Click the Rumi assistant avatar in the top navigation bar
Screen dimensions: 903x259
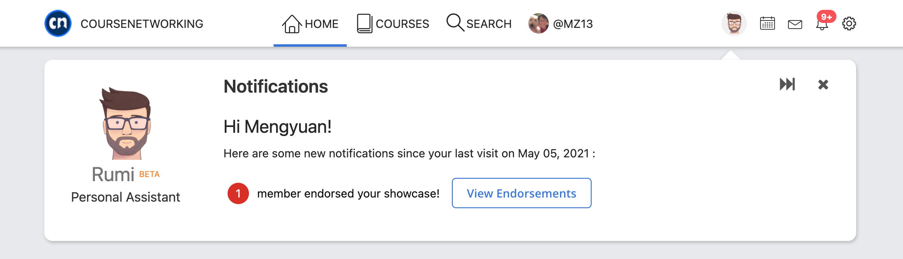[x=734, y=23]
